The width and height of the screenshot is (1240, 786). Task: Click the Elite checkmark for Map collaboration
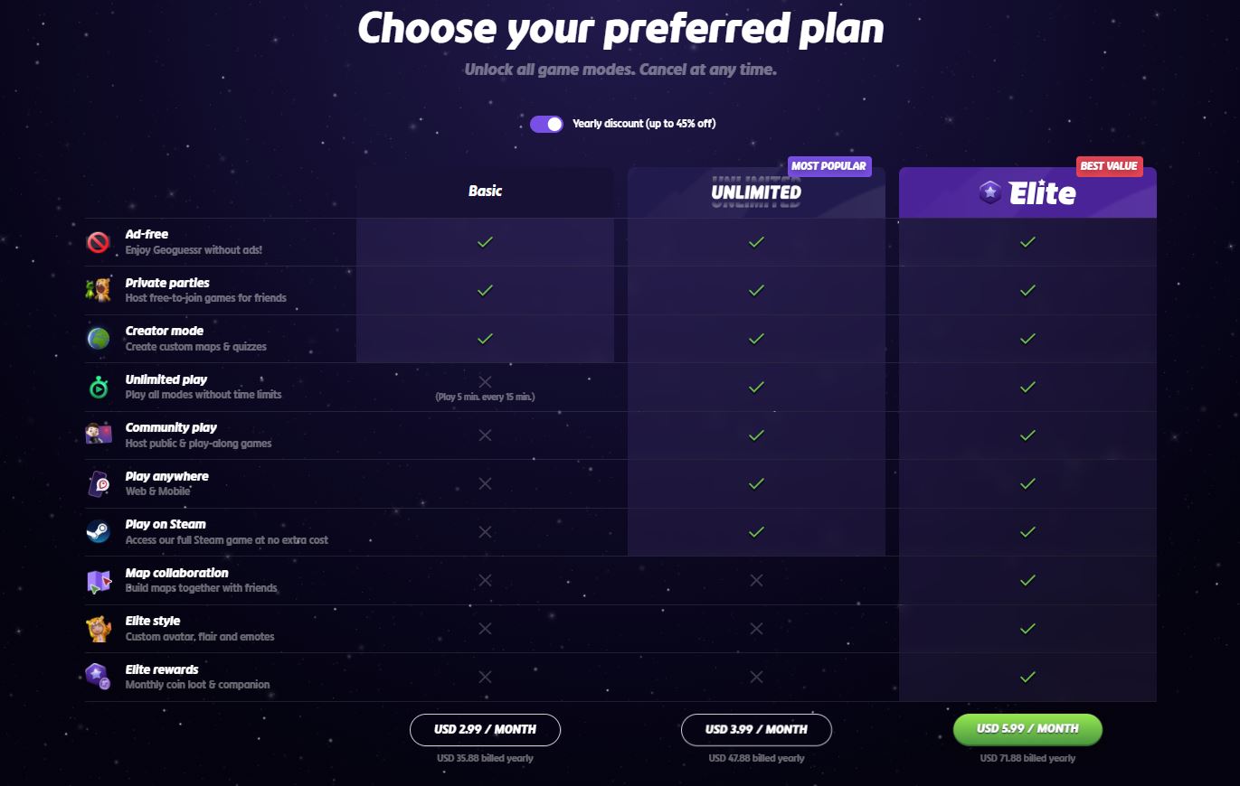pyautogui.click(x=1027, y=580)
